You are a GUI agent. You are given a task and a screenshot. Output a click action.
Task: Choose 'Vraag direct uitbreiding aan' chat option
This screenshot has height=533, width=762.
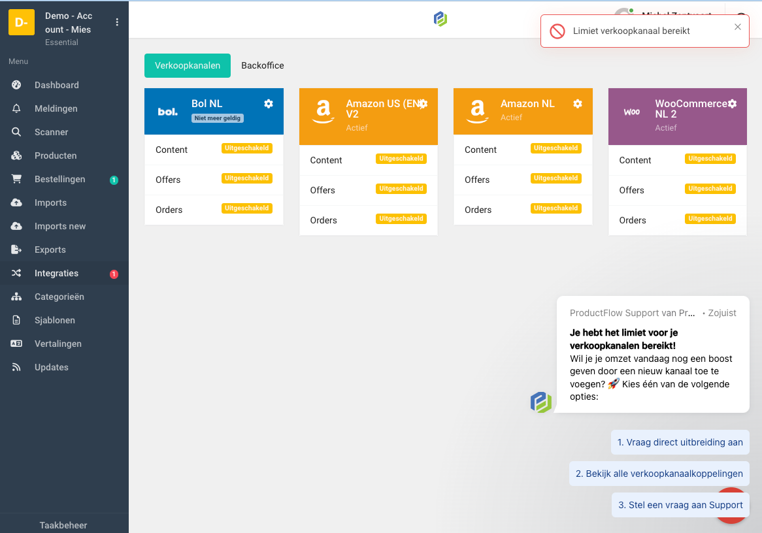[680, 442]
